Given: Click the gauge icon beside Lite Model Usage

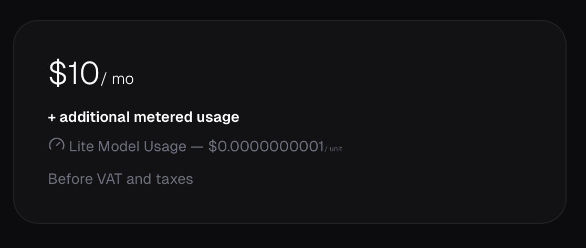Looking at the screenshot, I should click(56, 144).
